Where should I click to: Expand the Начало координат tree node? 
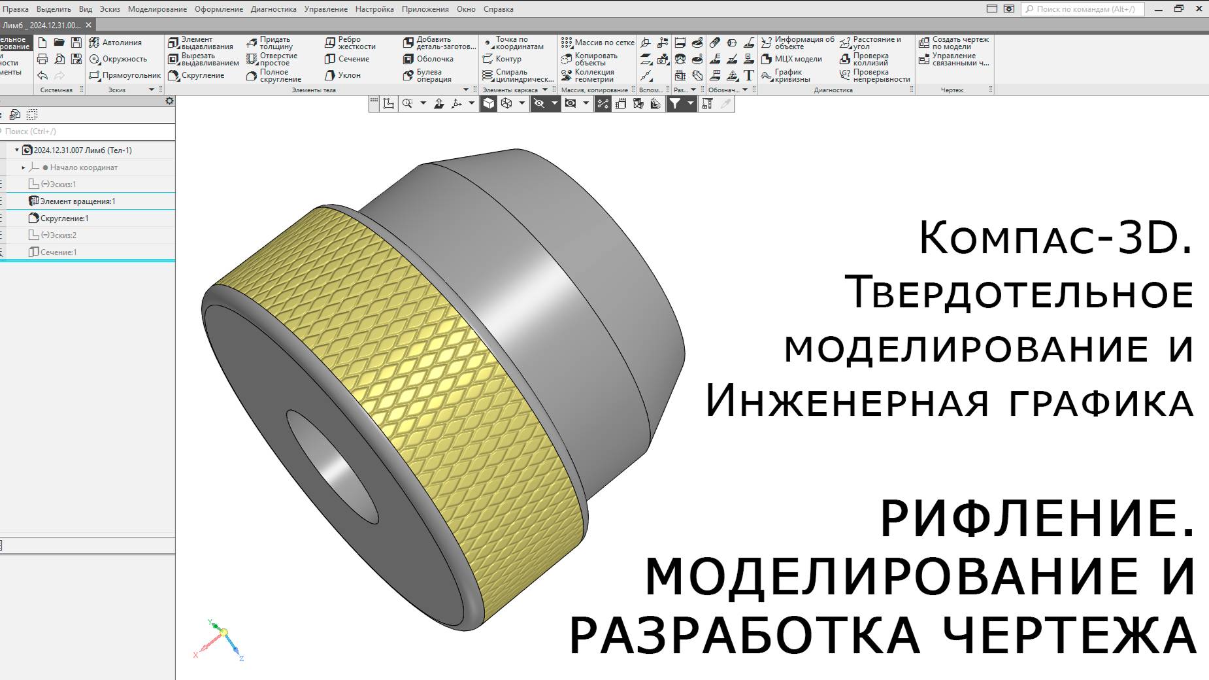25,167
